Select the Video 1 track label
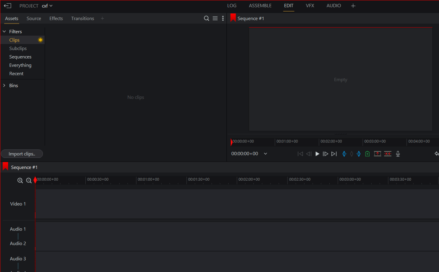439x272 pixels. [18, 204]
